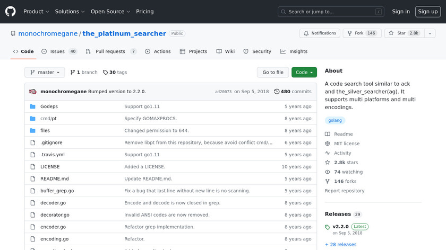The image size is (446, 250).
Task: Click monochromegane avatar thumbnail
Action: (x=32, y=92)
